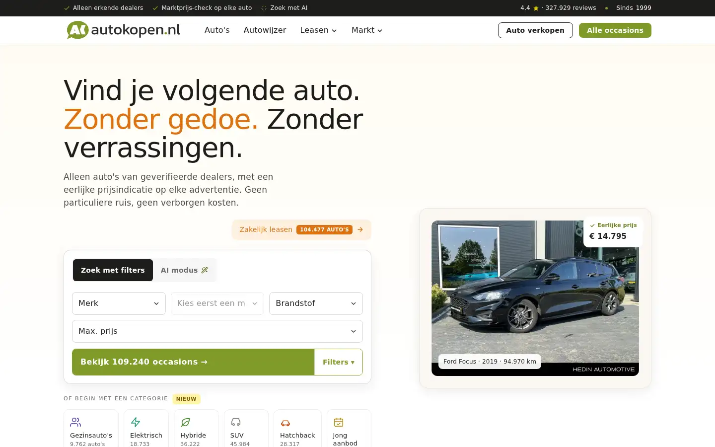This screenshot has height=447, width=715.
Task: Click the Jong aanbod calendar icon
Action: pyautogui.click(x=339, y=422)
